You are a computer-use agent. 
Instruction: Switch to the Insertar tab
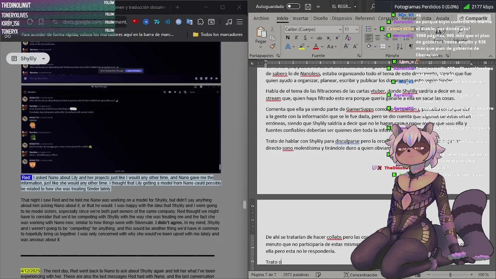coord(300,18)
